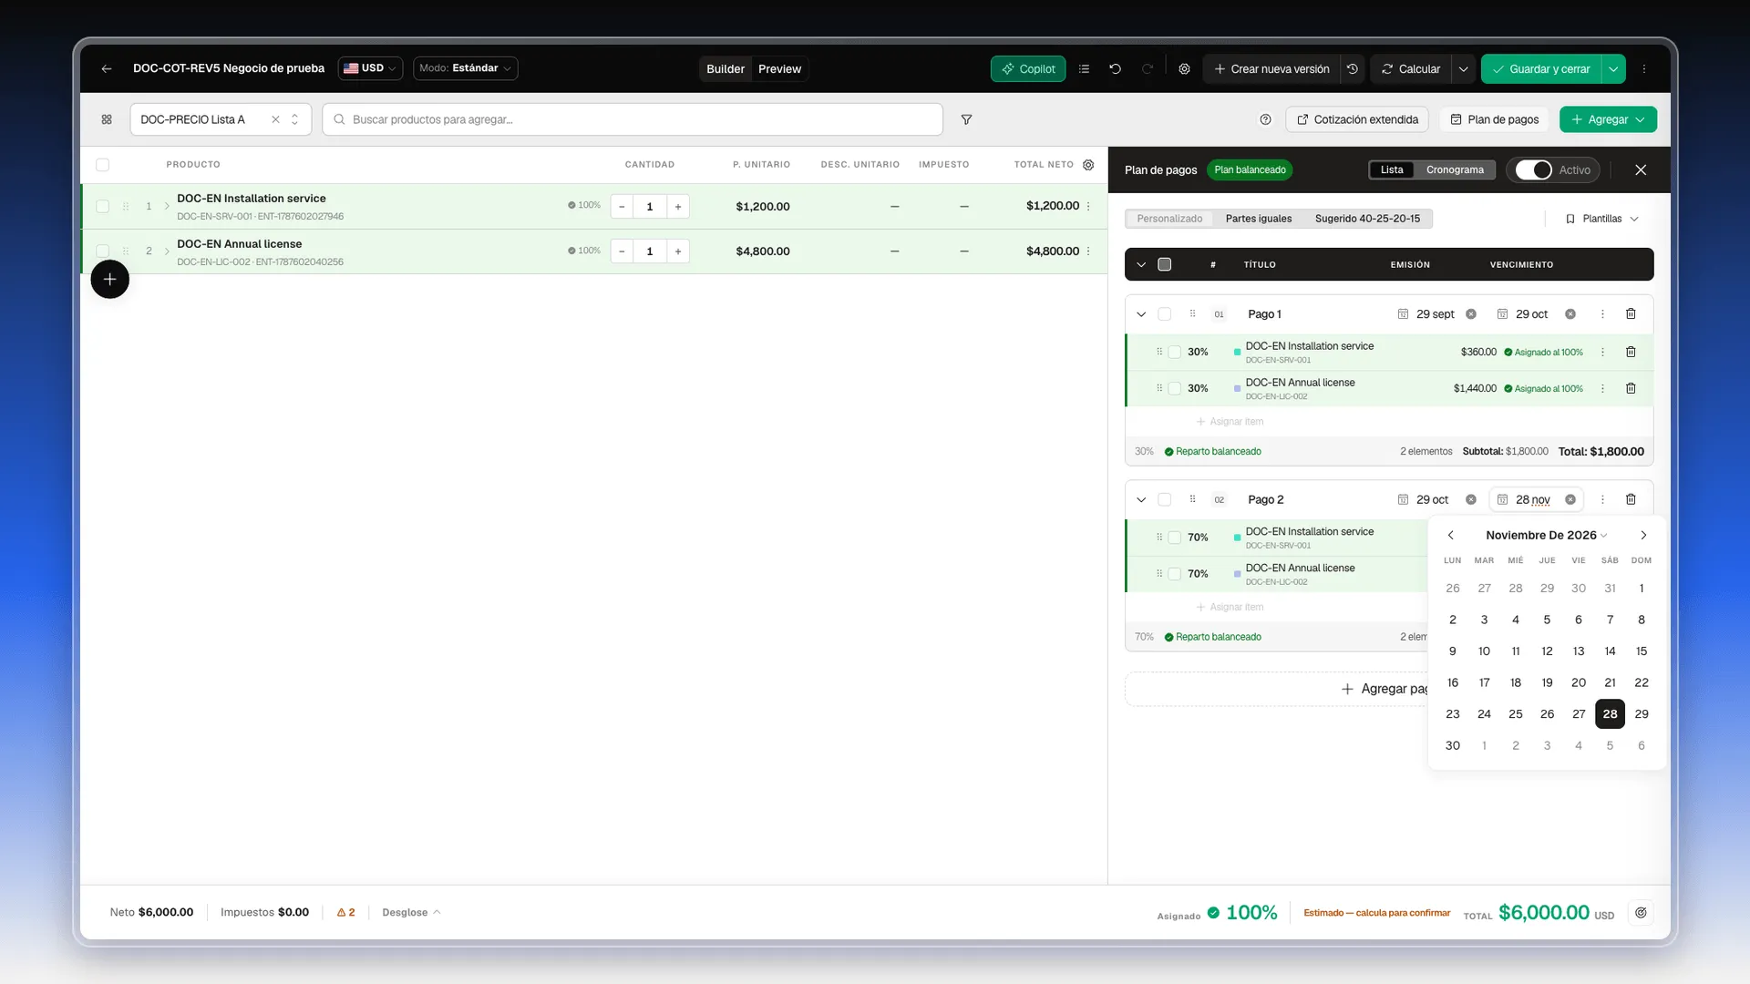Expand the Desglose breakdown
This screenshot has width=1750, height=984.
[411, 912]
